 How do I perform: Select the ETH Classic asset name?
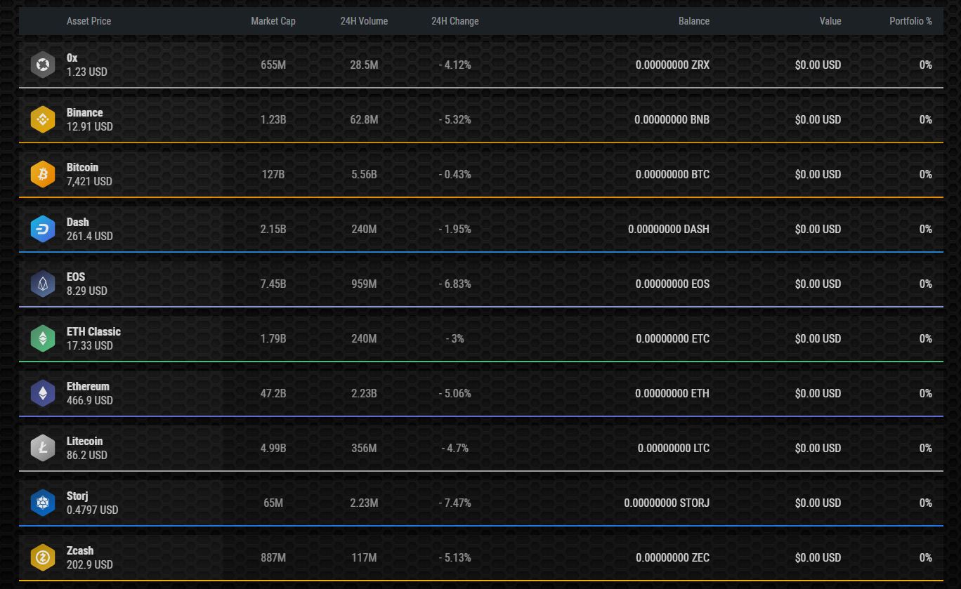coord(94,331)
